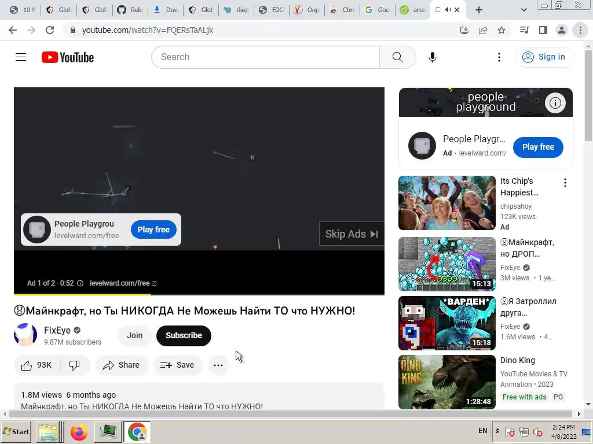Open more actions ellipsis below video
593x444 pixels.
tap(218, 365)
